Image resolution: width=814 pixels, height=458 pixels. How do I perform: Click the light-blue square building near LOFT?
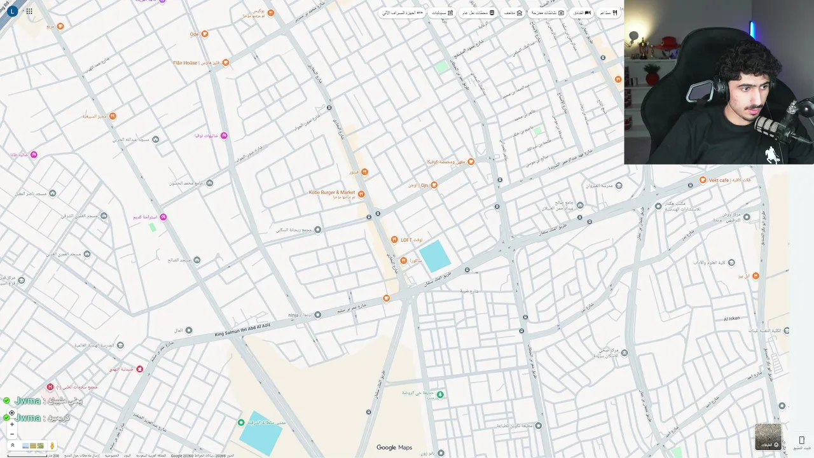pyautogui.click(x=435, y=256)
